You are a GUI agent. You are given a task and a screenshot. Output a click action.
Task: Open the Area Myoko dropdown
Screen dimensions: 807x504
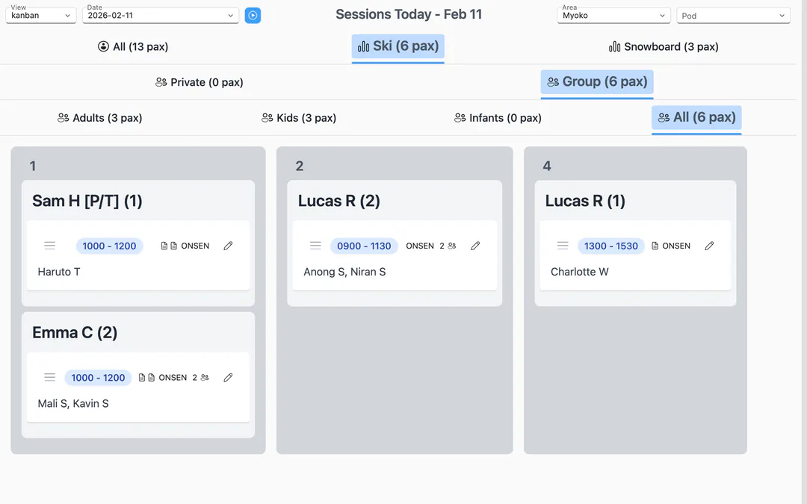pos(613,16)
